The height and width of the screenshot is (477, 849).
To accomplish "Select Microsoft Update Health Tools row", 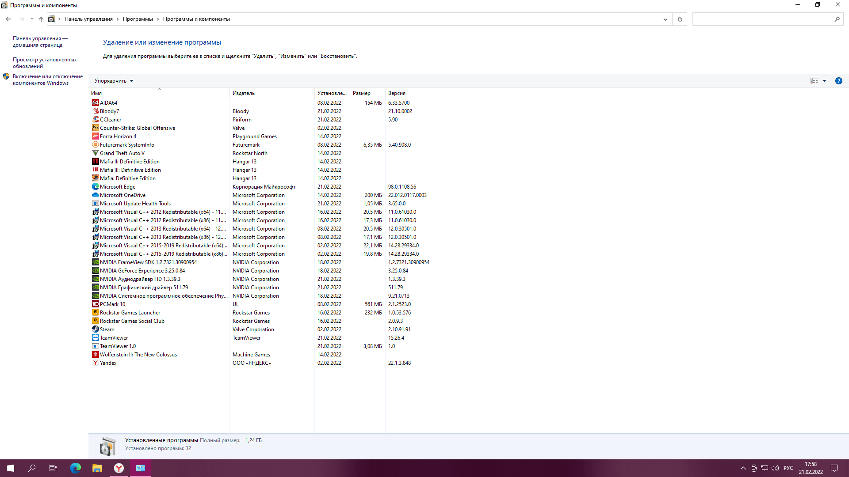I will [x=265, y=203].
